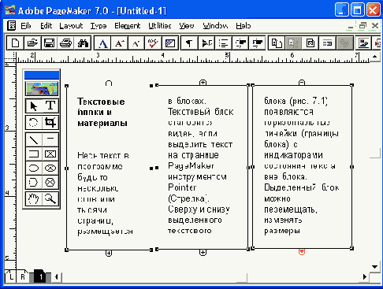Select the Ellipse tool
The height and width of the screenshot is (289, 383).
click(x=34, y=168)
